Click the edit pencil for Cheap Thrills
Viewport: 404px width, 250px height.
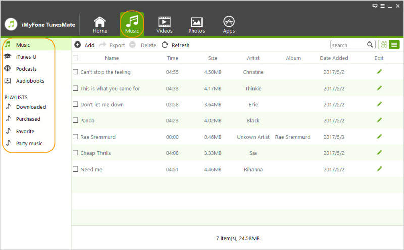click(x=379, y=153)
